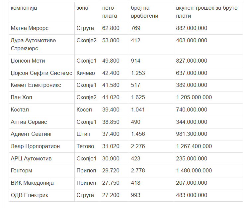Select the 'нето плата' header cell
This screenshot has height=208, width=244.
[x=110, y=12]
